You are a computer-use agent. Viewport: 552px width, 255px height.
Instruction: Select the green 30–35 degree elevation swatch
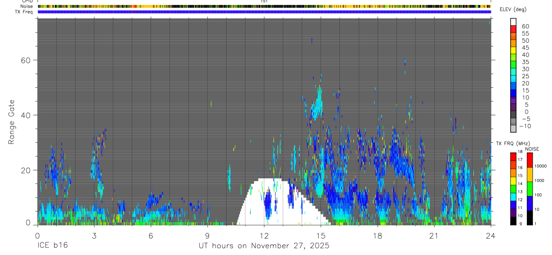(513, 65)
